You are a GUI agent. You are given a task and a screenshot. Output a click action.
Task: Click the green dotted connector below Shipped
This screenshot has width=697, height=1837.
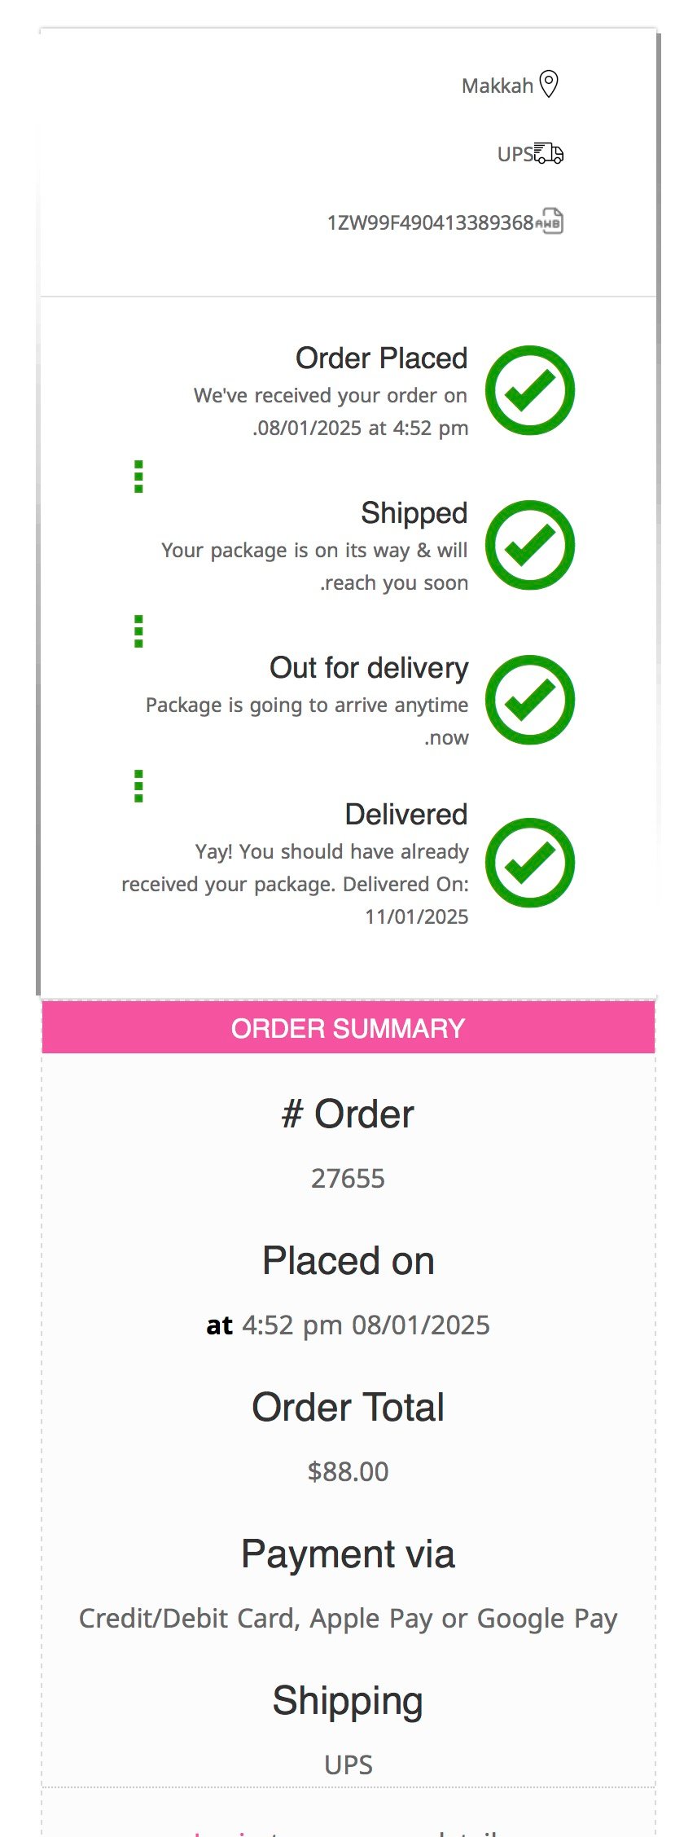pyautogui.click(x=138, y=631)
